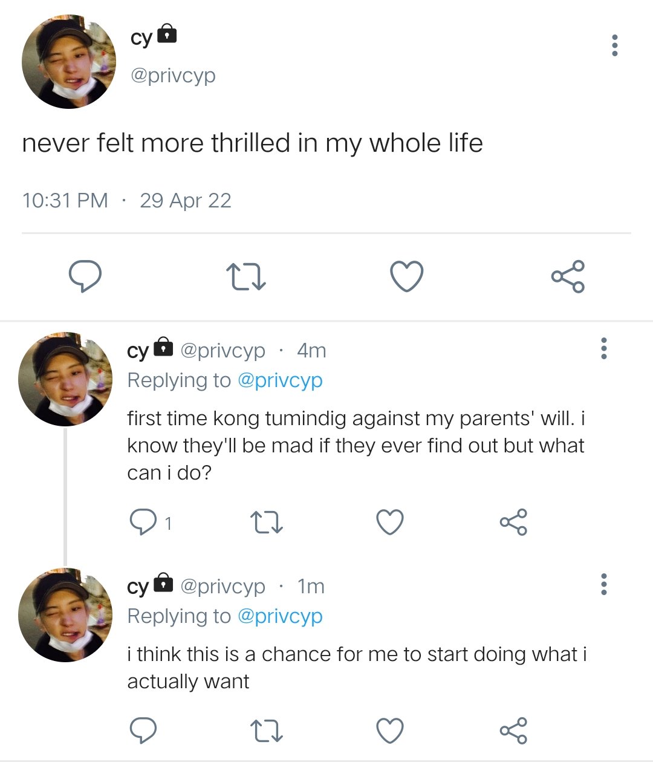The width and height of the screenshot is (653, 762).
Task: Open @privcyp link in the 4m reply
Action: [280, 380]
